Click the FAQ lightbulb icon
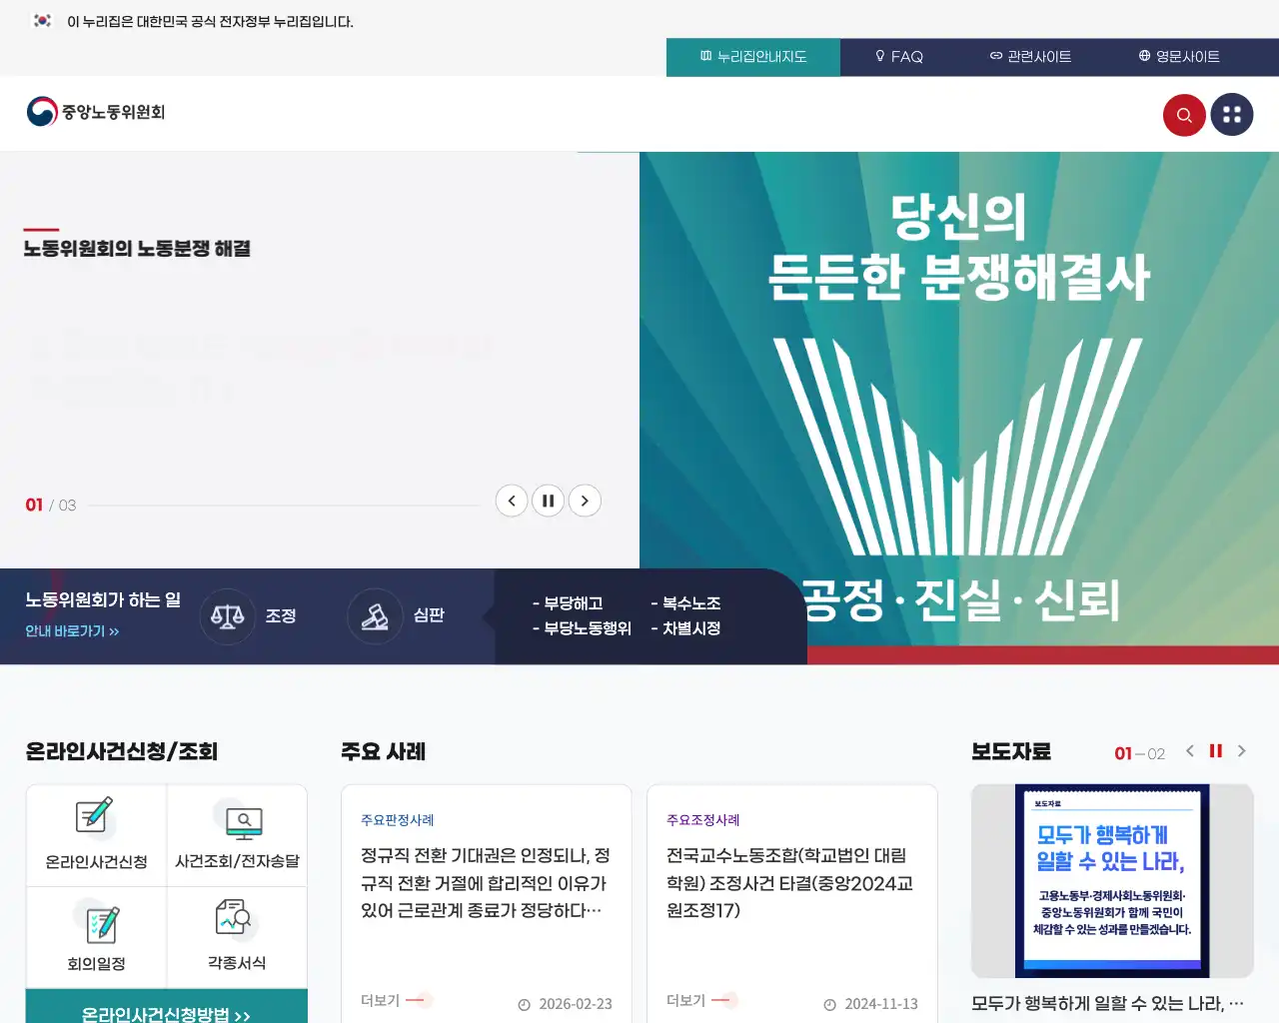Image resolution: width=1279 pixels, height=1023 pixels. coord(880,57)
